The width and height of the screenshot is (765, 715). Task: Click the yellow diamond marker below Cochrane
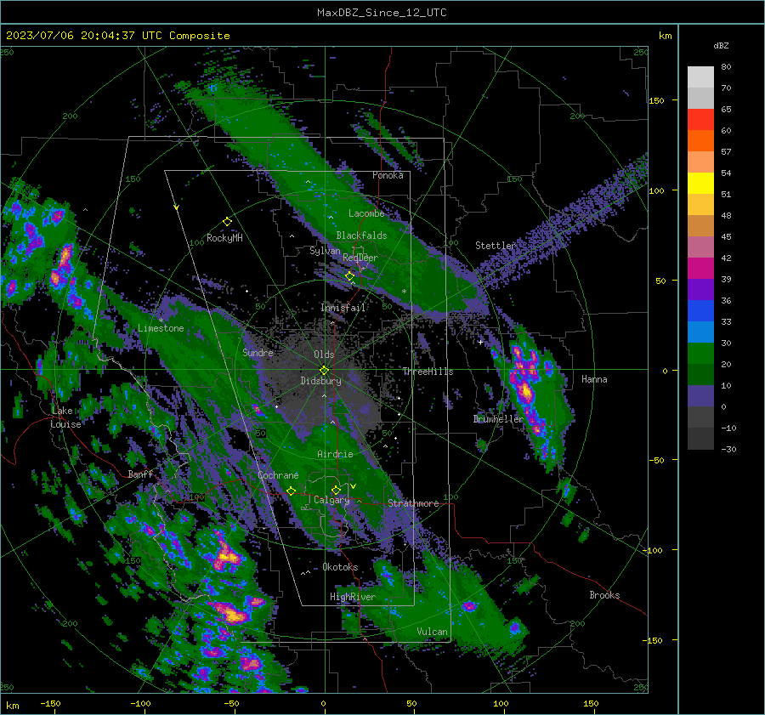[x=291, y=491]
